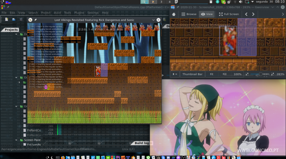The image size is (286, 159).
Task: Toggle View mode in Gwenview
Action: (207, 14)
